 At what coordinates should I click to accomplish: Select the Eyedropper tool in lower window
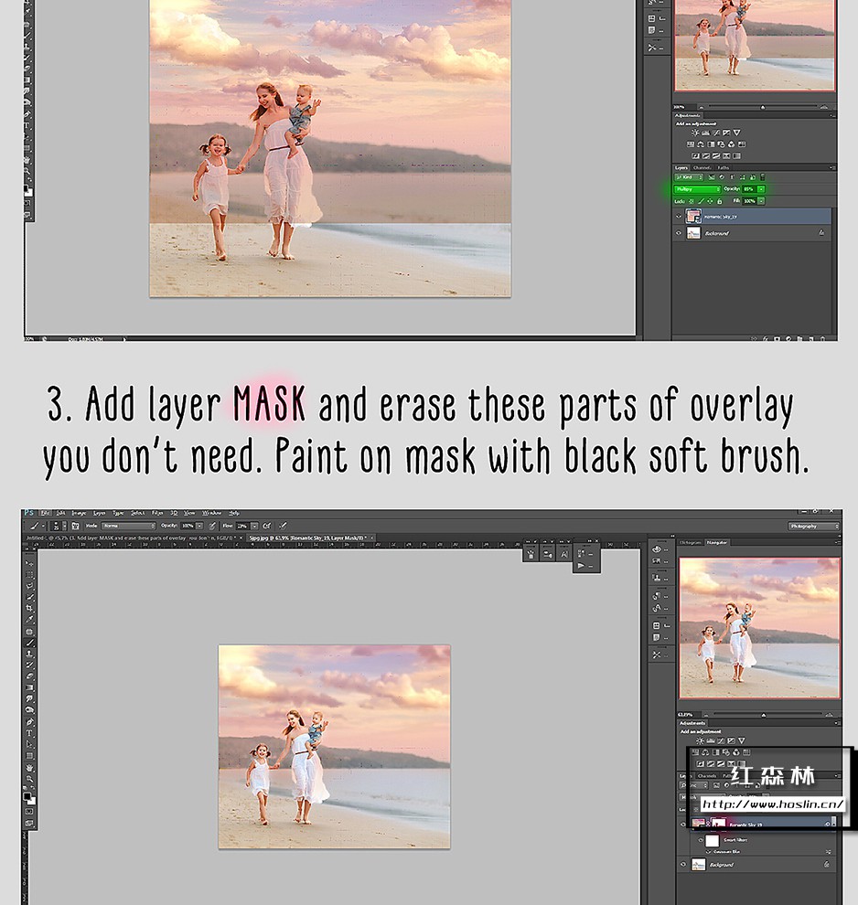(29, 620)
